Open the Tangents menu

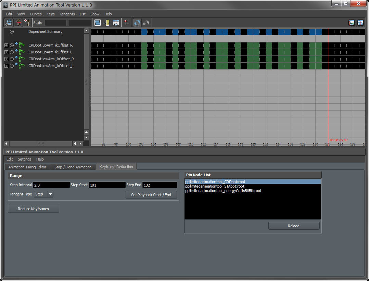[67, 14]
